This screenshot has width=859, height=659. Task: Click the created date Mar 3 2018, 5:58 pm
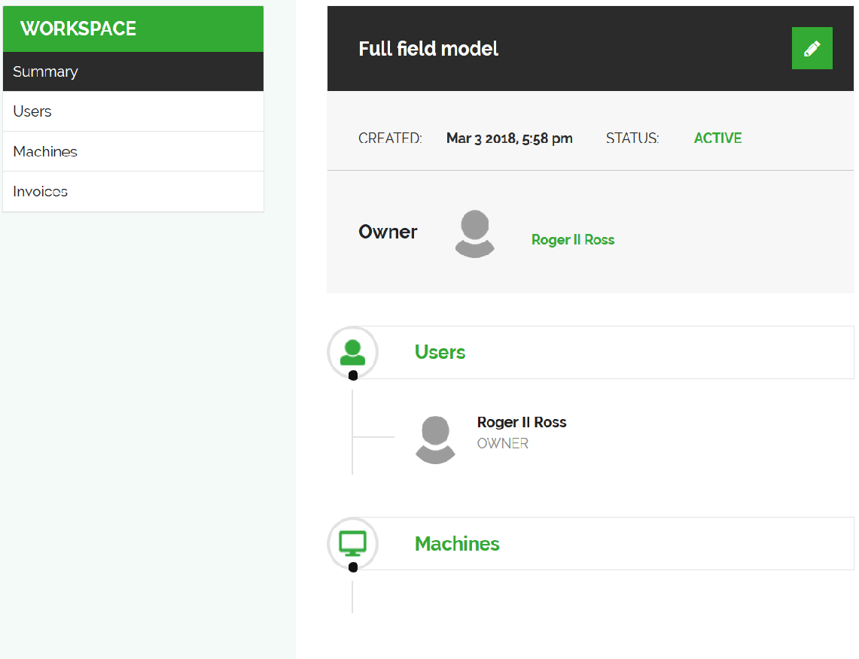coord(510,138)
